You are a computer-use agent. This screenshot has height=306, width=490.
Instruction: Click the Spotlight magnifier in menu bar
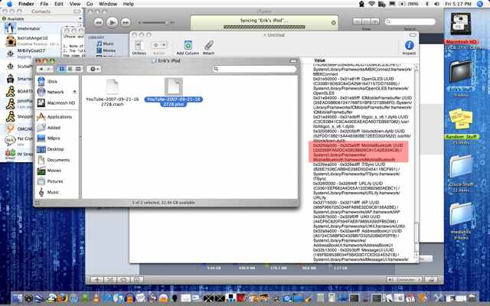tap(480, 4)
